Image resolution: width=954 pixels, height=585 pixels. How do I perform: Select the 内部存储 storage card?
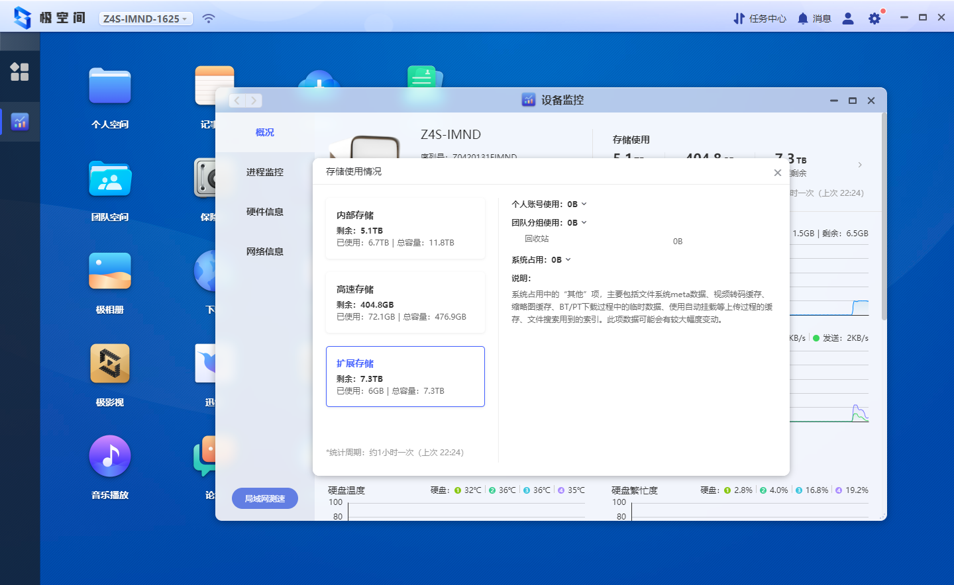pos(405,228)
